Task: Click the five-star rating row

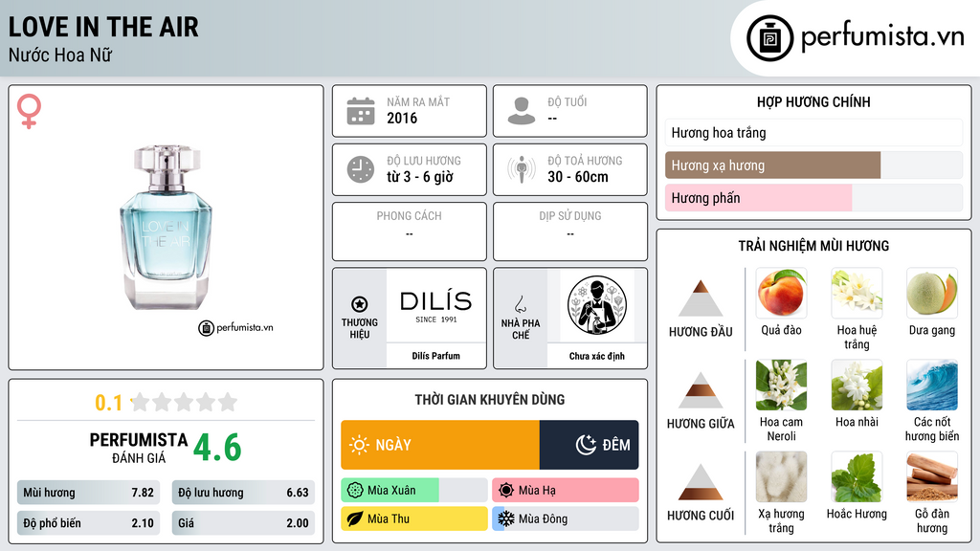Action: point(185,402)
